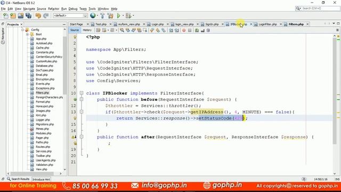
Task: Expand the Boot folder tree node
Action: pyautogui.click(x=27, y=34)
